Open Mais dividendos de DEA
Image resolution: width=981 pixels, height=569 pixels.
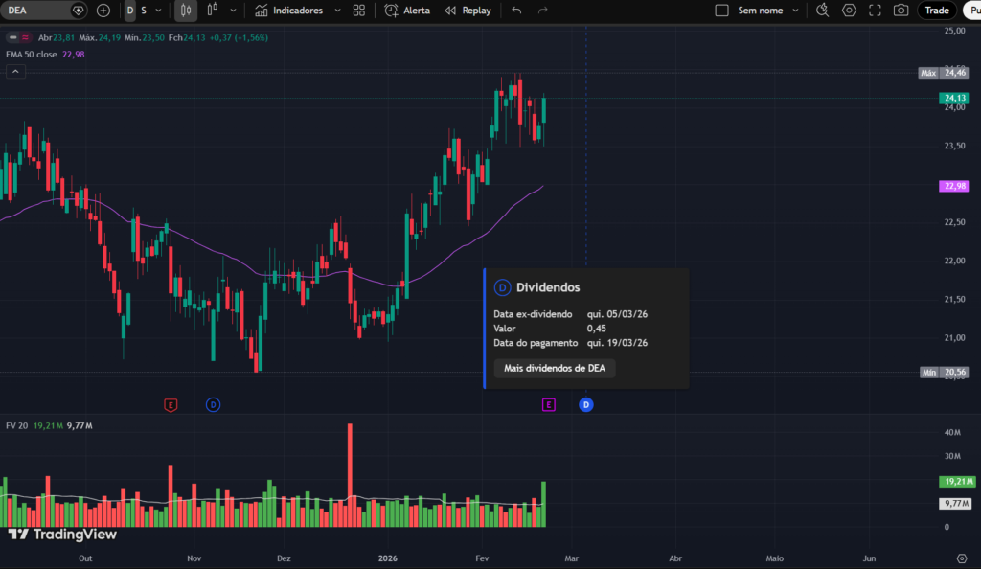[555, 368]
